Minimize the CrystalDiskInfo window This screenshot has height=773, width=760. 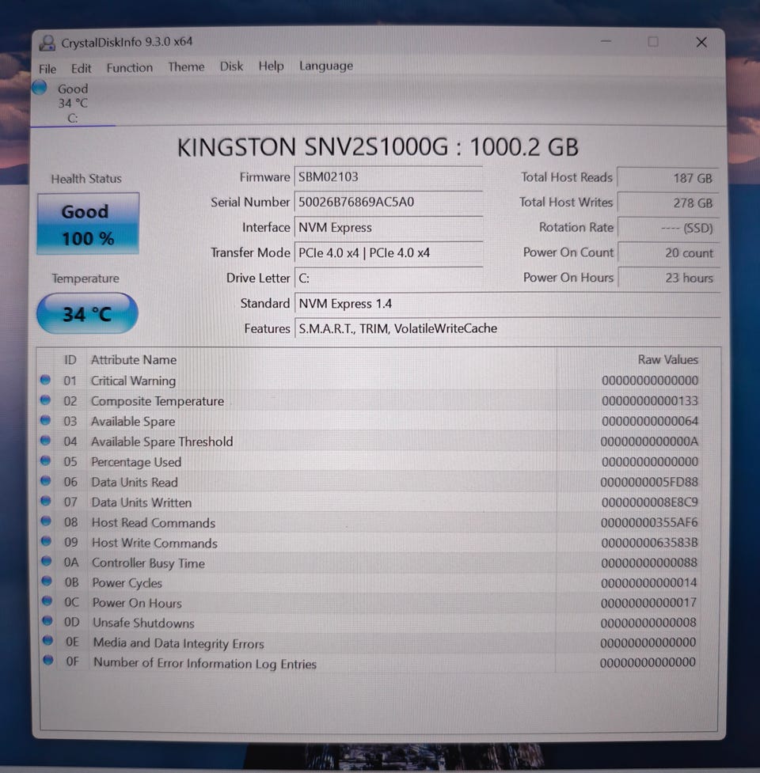pos(606,42)
